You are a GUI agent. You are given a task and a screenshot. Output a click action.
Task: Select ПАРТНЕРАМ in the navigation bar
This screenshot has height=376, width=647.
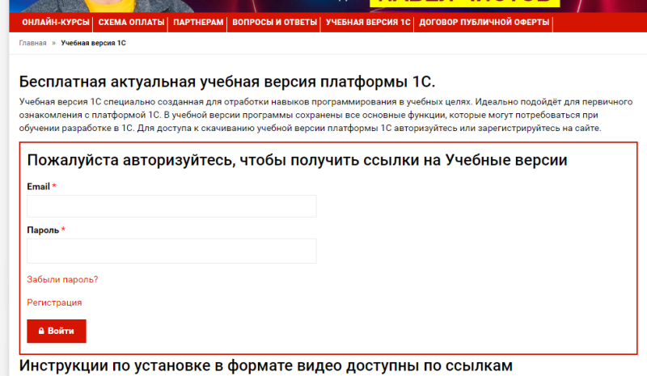(x=198, y=23)
